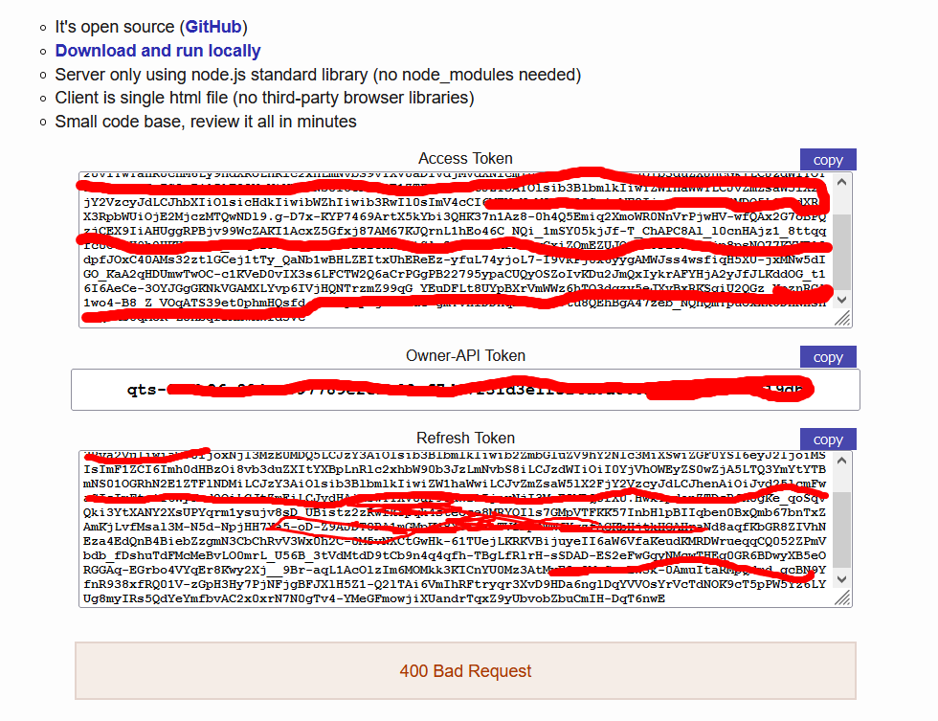Click the 'Server only using node.js' text
Screen dimensions: 938x721
(x=318, y=74)
